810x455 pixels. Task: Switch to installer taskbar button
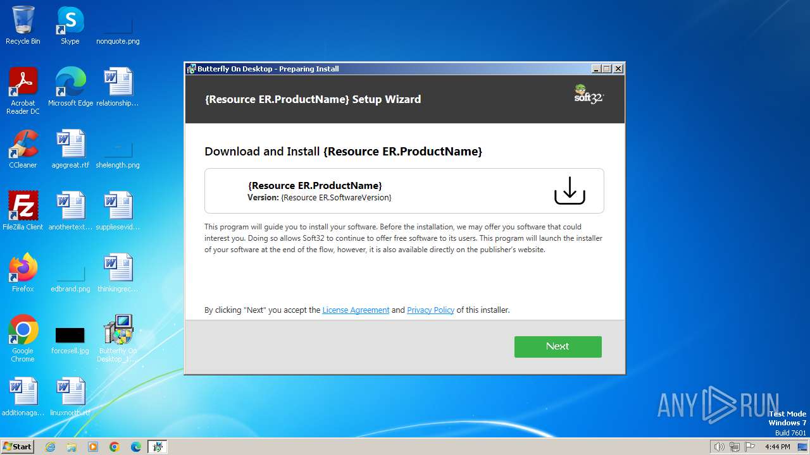[158, 447]
